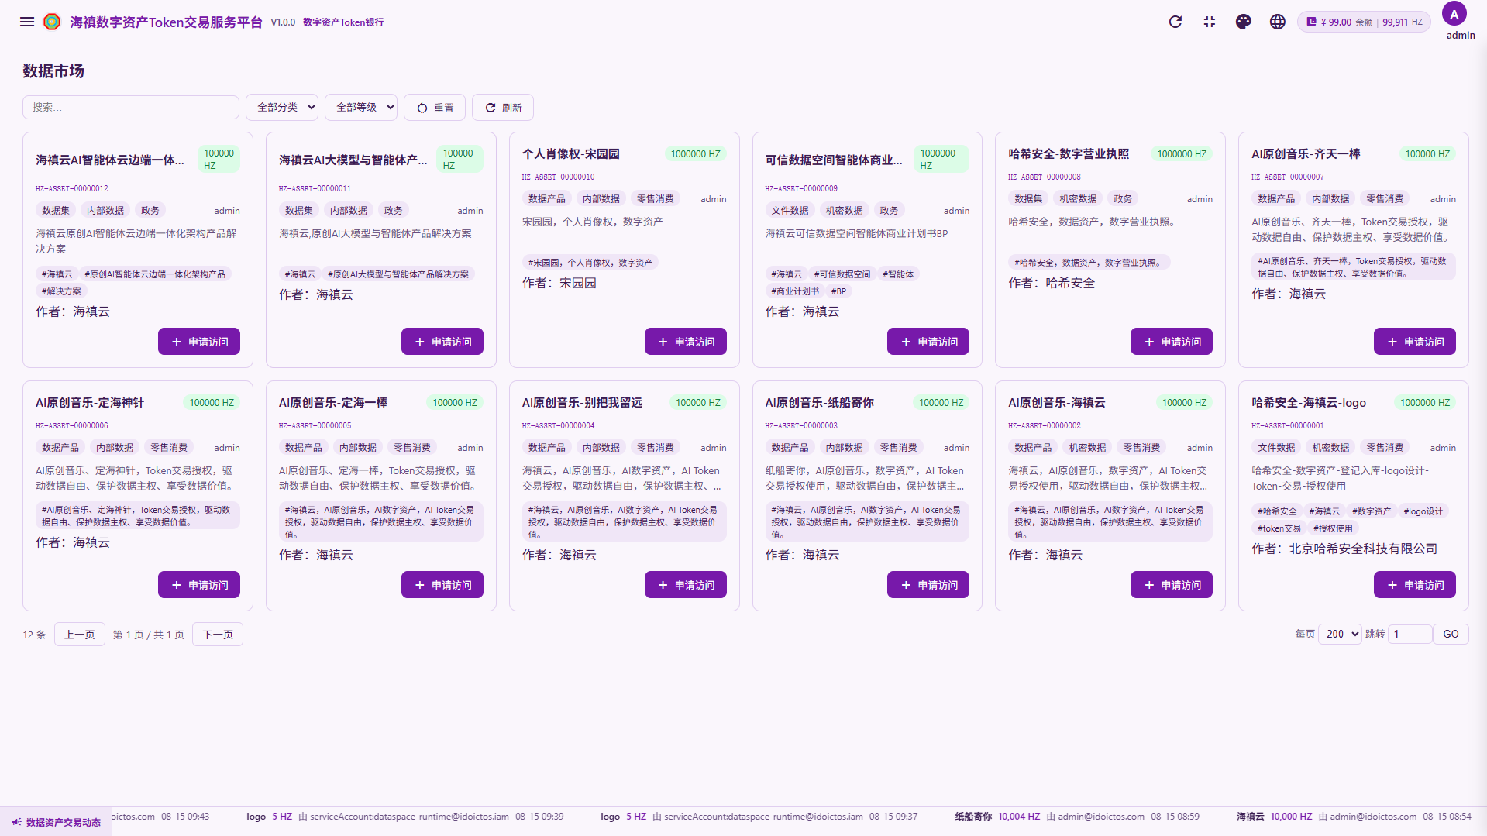This screenshot has height=836, width=1487.
Task: Click the GO jump button
Action: tap(1451, 634)
